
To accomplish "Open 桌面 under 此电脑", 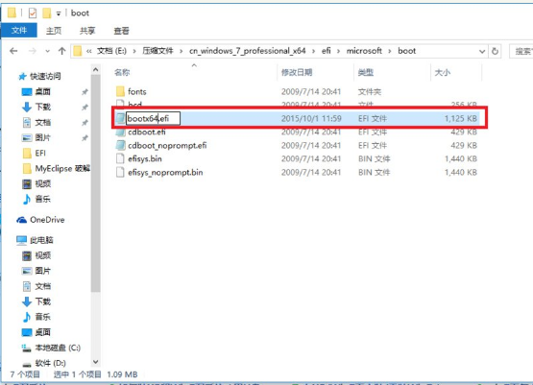I will pyautogui.click(x=43, y=332).
